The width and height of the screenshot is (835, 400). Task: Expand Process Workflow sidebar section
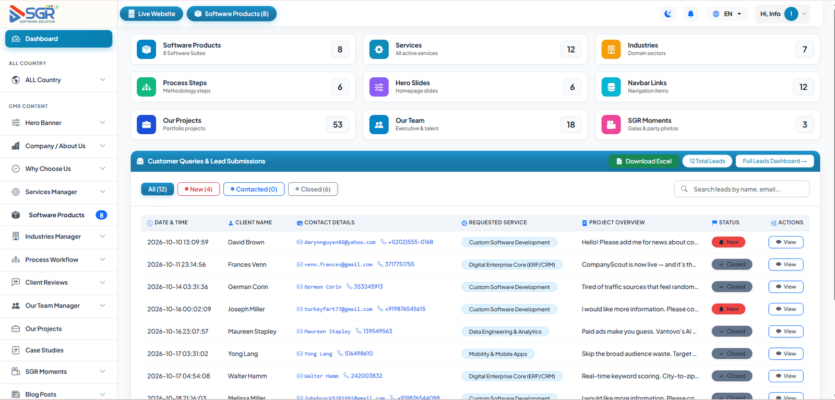point(58,260)
